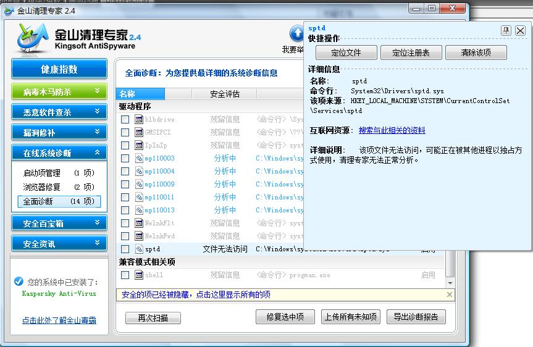The width and height of the screenshot is (533, 347).
Task: Click the 清除该项 button
Action: [x=476, y=52]
